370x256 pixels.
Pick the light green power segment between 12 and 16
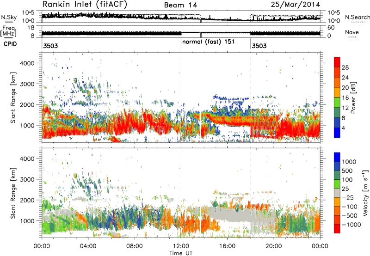pos(337,103)
